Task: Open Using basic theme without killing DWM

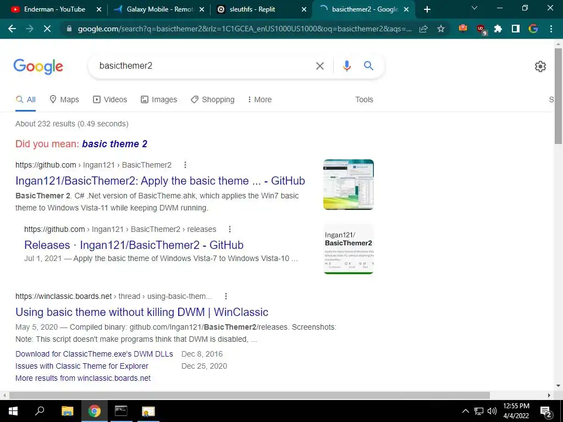Action: click(142, 312)
